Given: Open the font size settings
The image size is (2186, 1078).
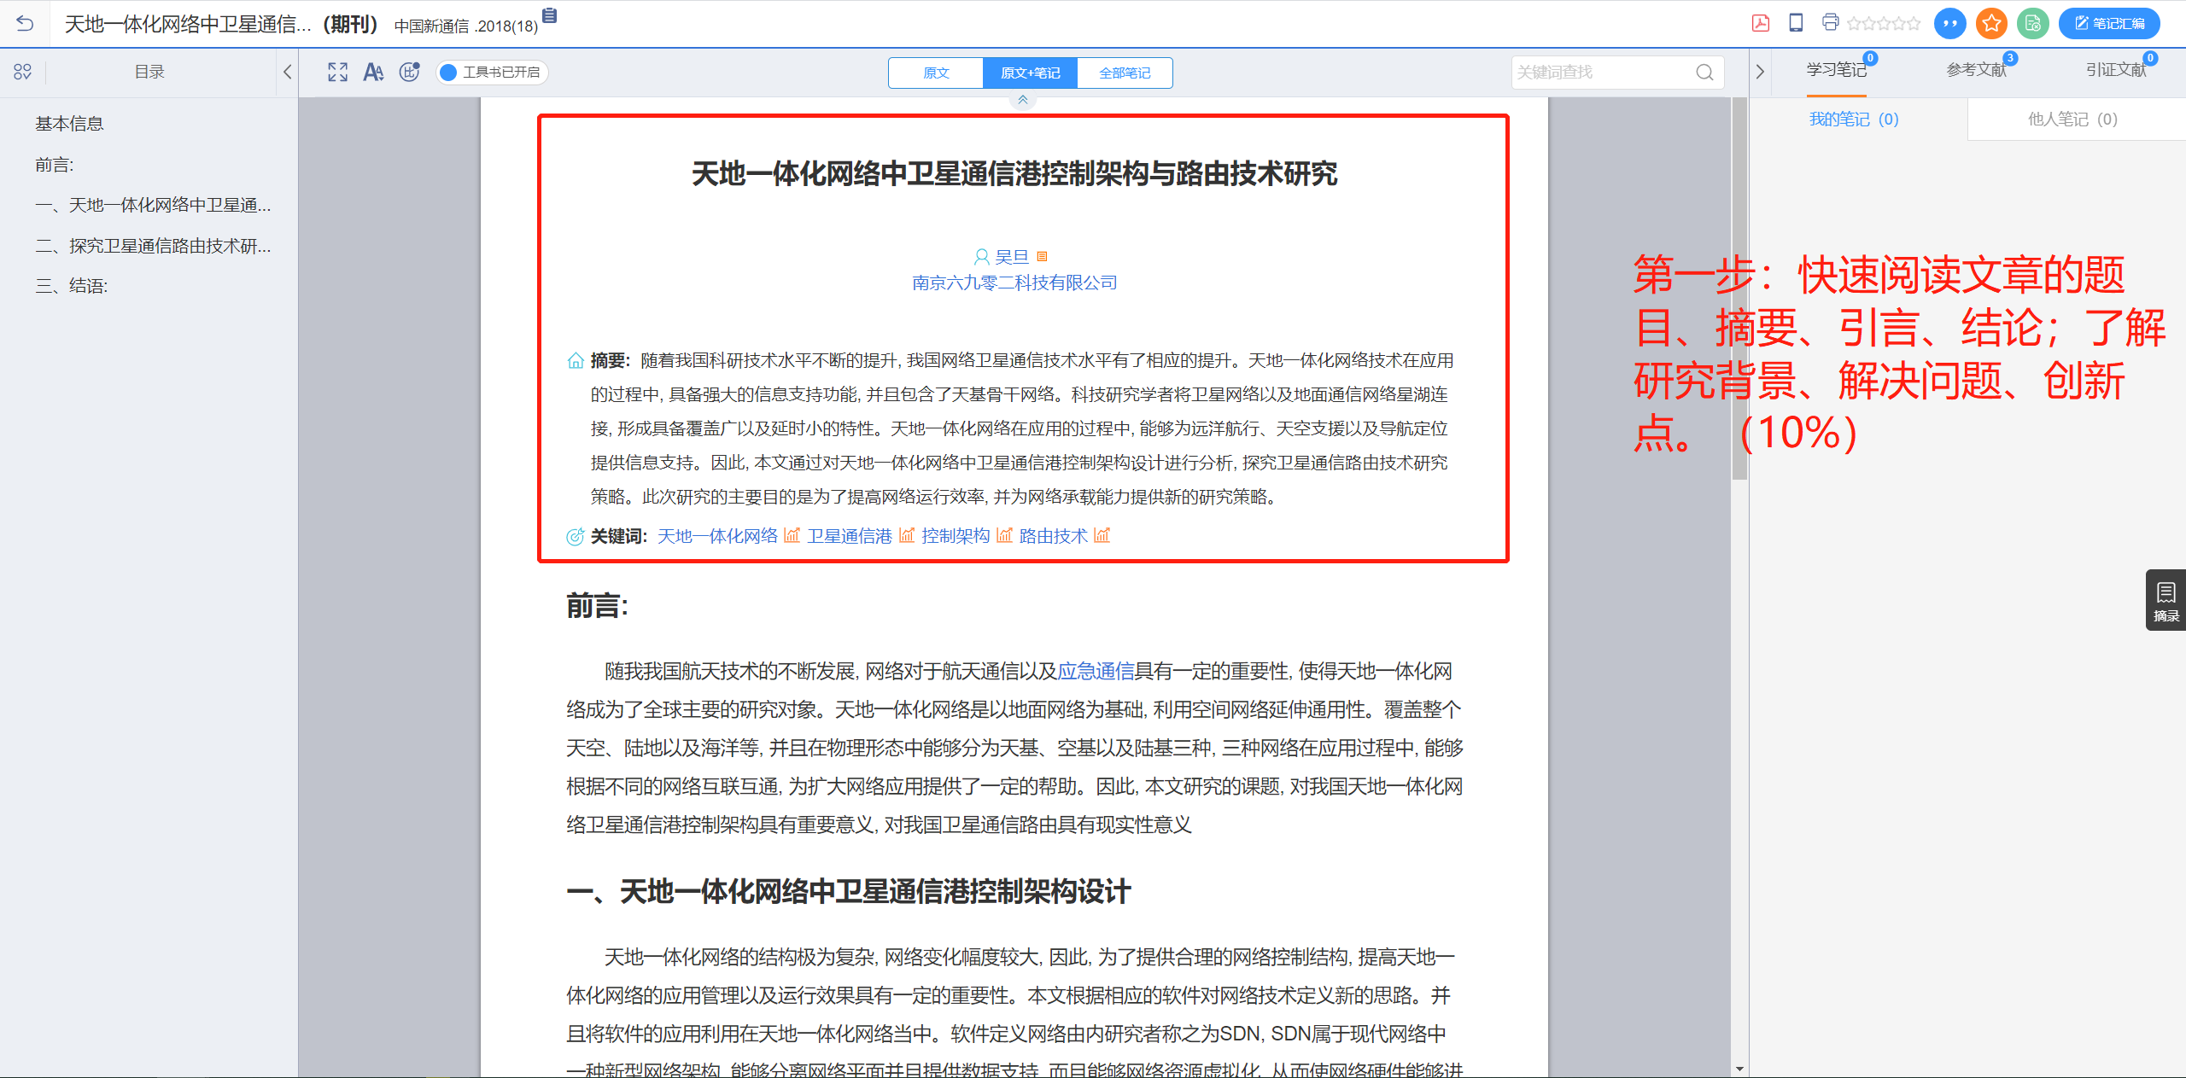Looking at the screenshot, I should click(x=373, y=73).
